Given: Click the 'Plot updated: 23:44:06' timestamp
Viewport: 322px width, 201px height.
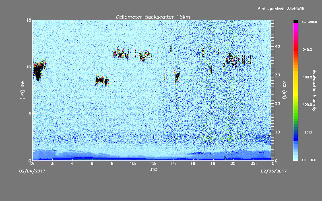Looking at the screenshot, I should pos(281,8).
